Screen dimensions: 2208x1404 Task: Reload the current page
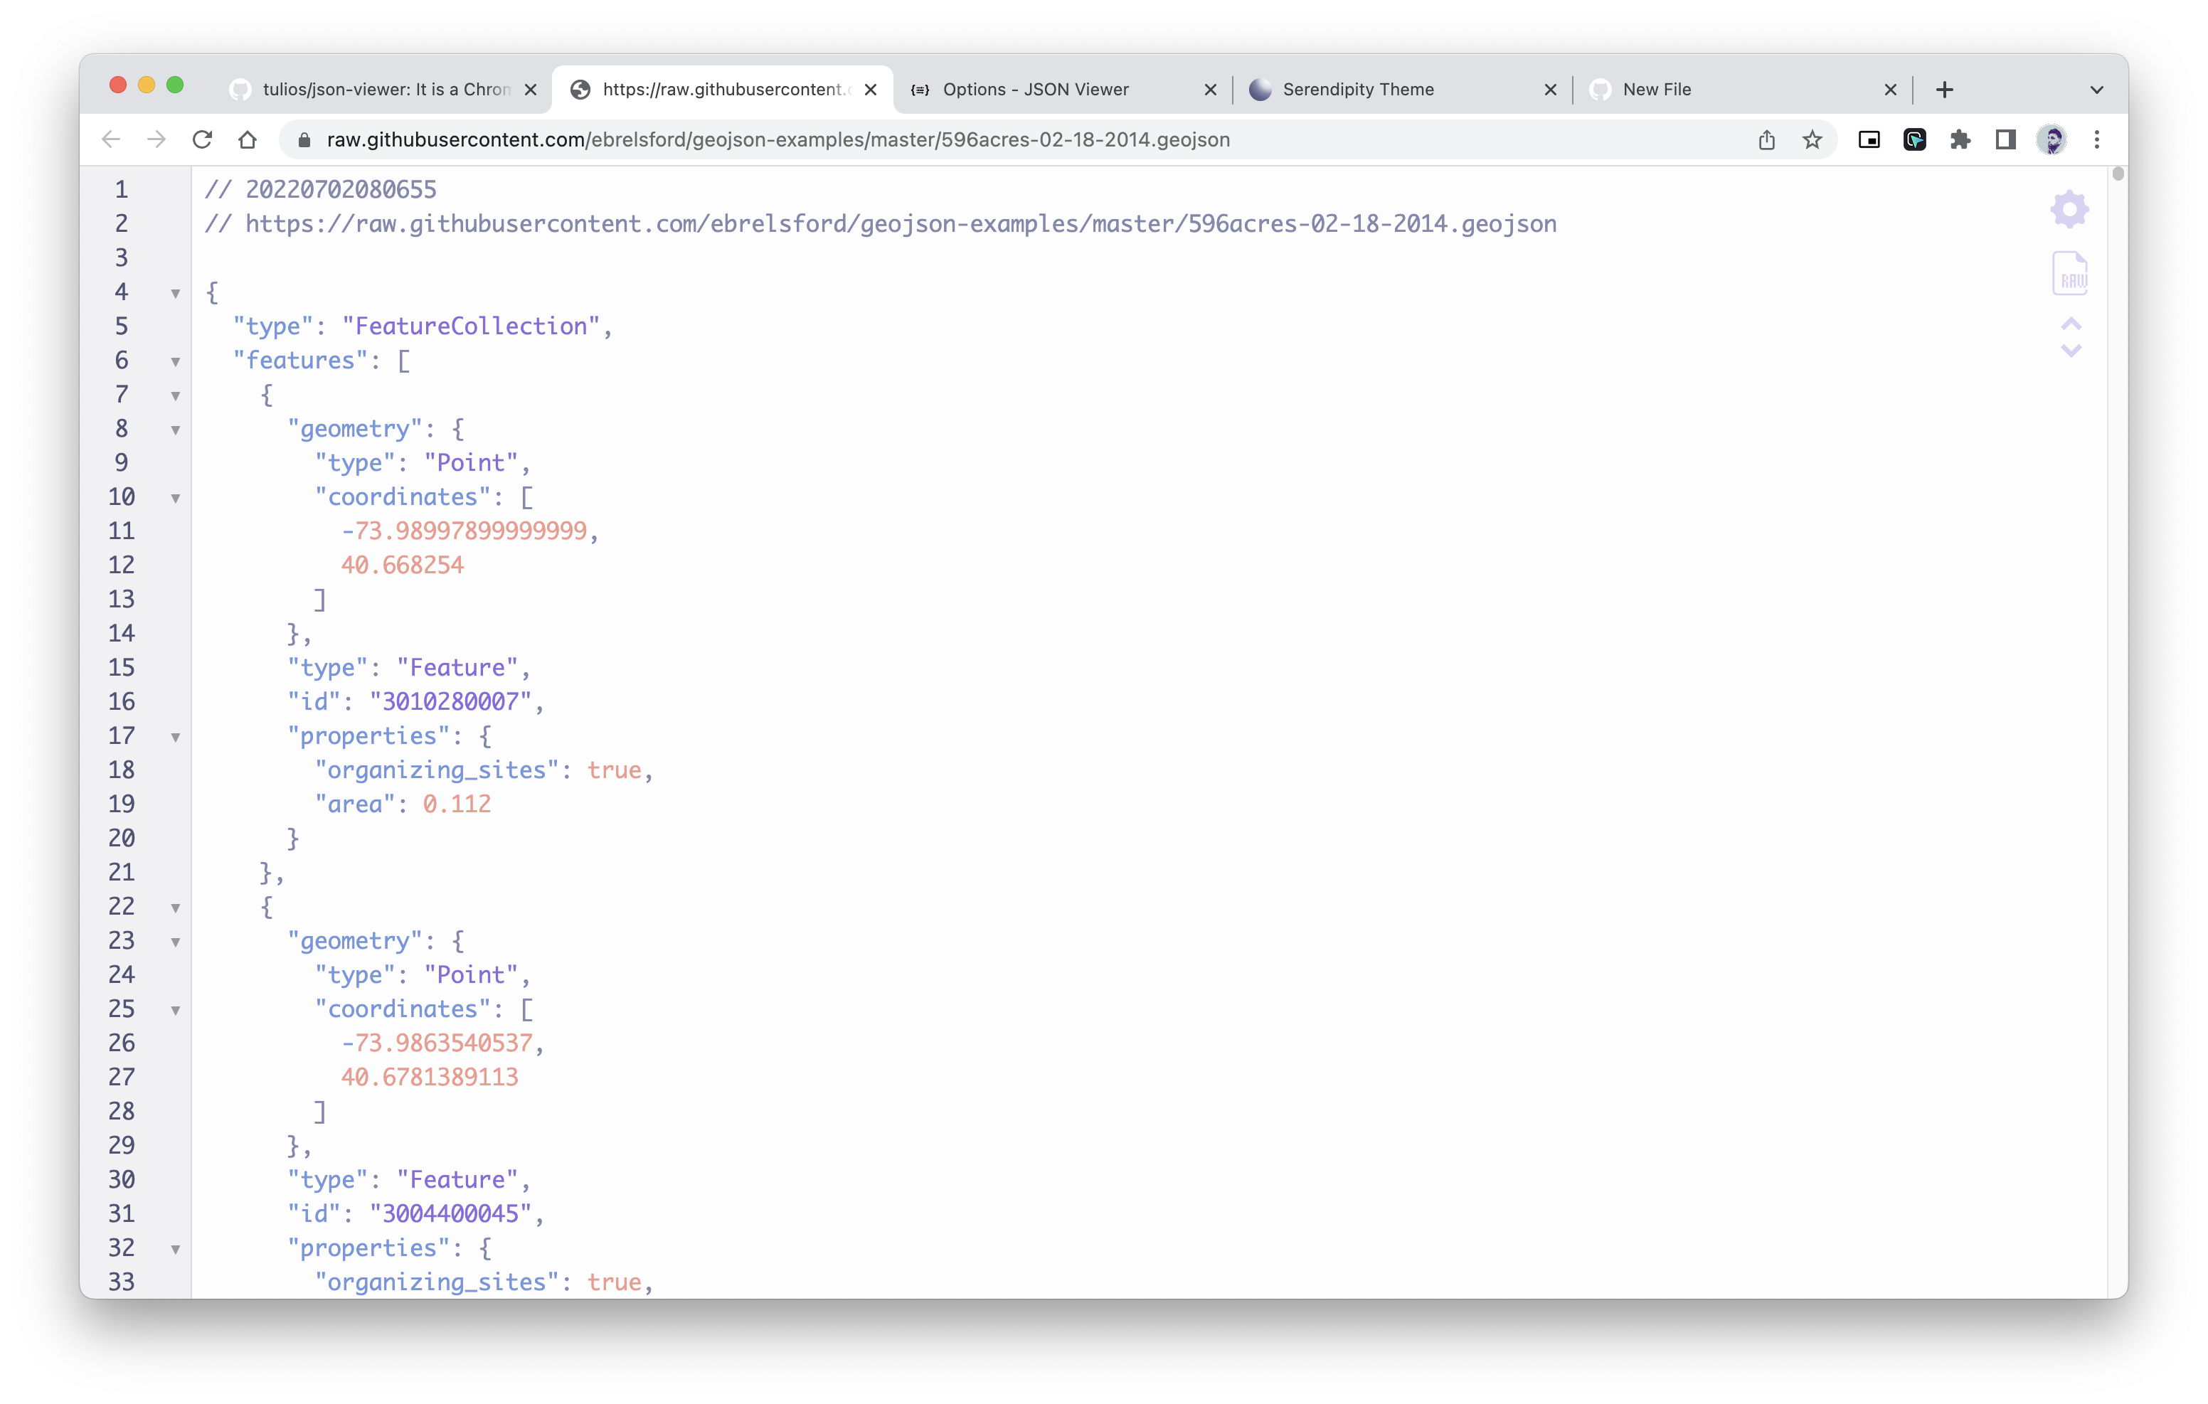[x=203, y=140]
